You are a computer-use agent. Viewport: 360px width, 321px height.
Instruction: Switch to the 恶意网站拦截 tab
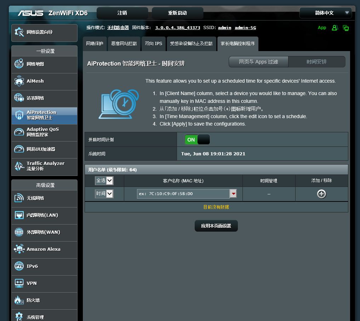tap(124, 44)
